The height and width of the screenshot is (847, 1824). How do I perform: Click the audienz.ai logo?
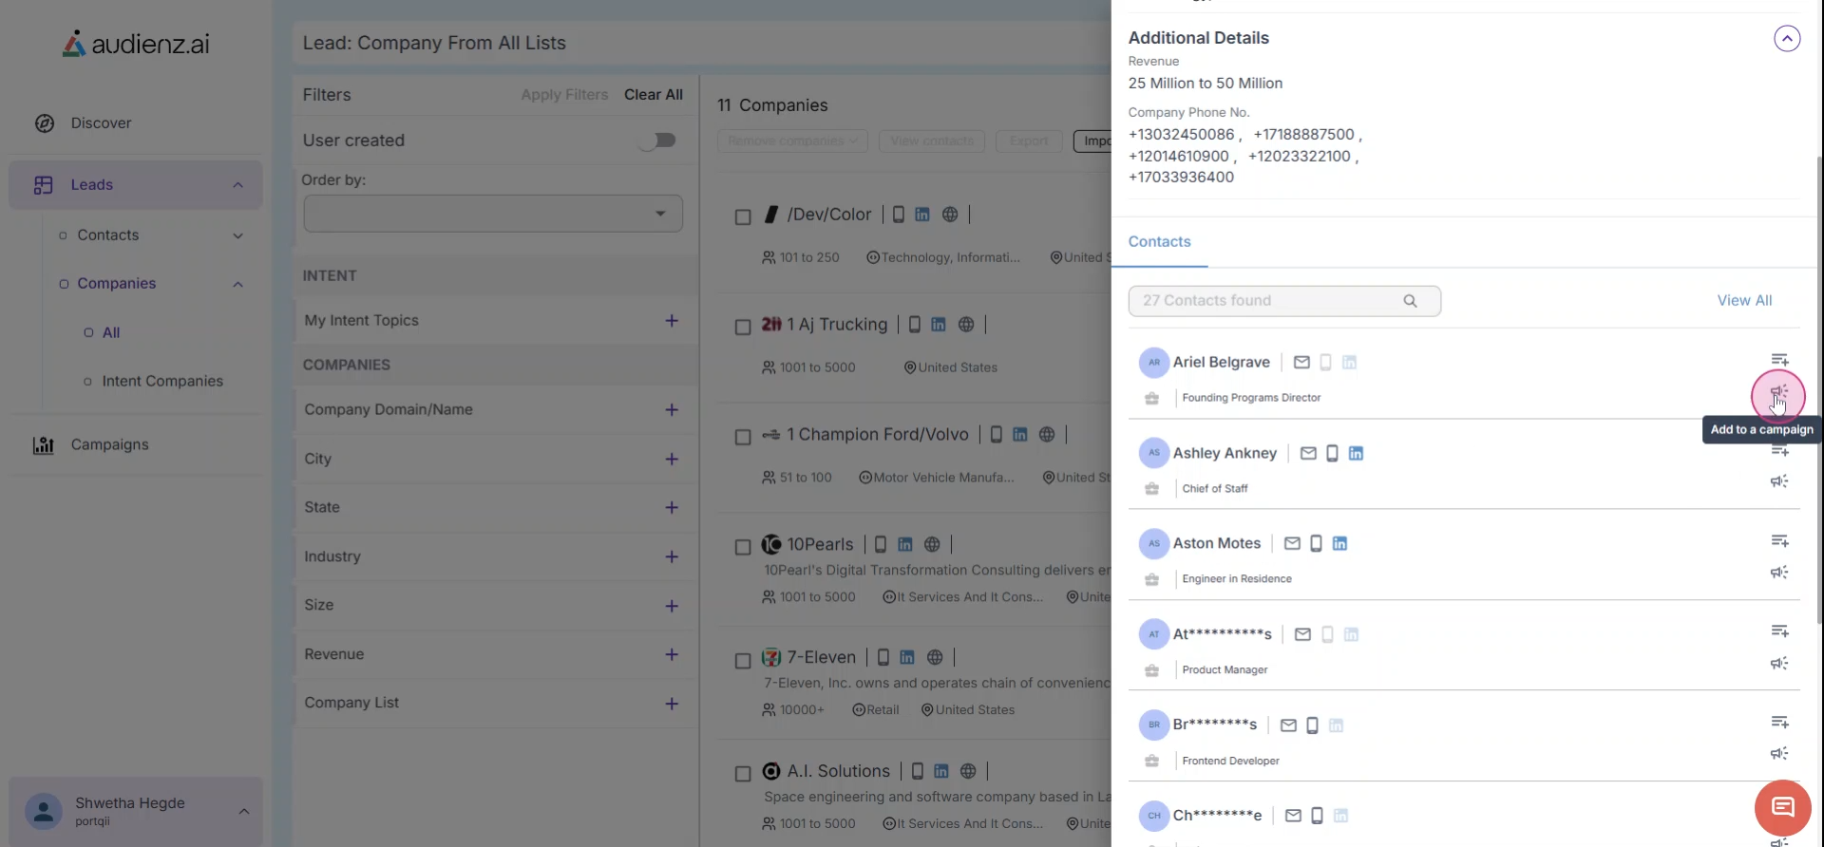click(136, 44)
